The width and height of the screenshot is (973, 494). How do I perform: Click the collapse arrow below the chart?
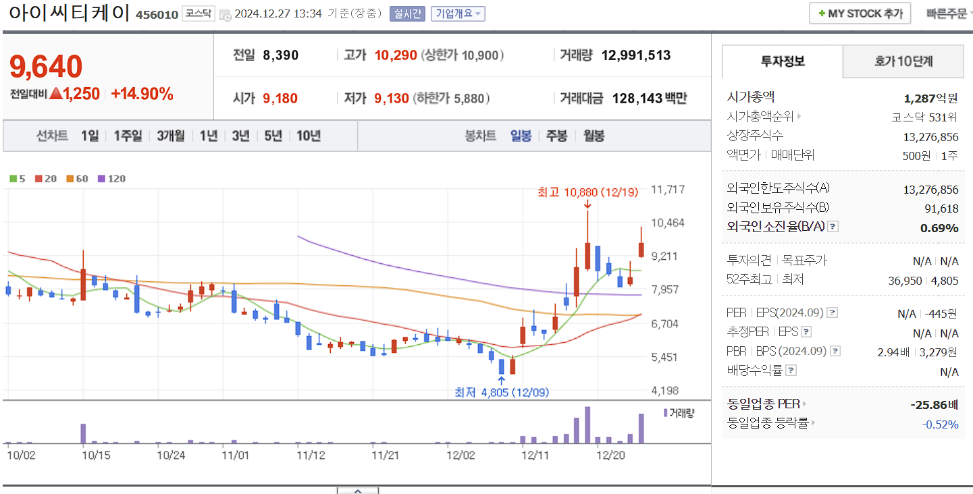click(357, 491)
